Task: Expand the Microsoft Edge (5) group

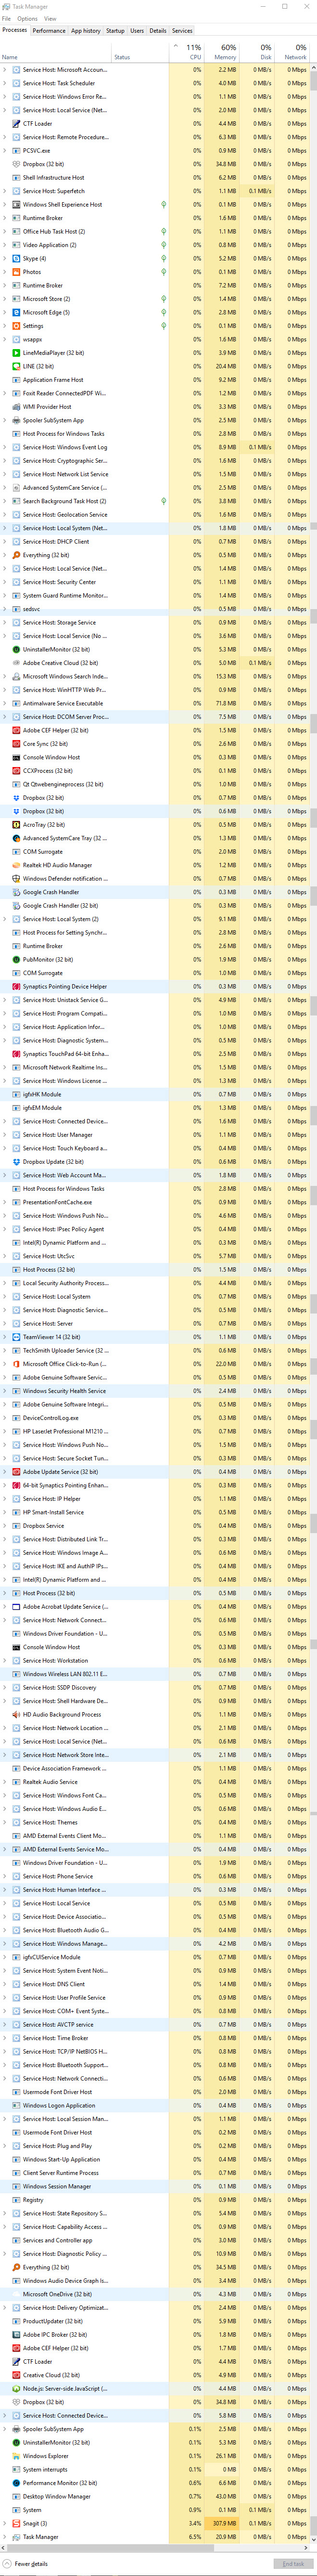Action: [5, 312]
